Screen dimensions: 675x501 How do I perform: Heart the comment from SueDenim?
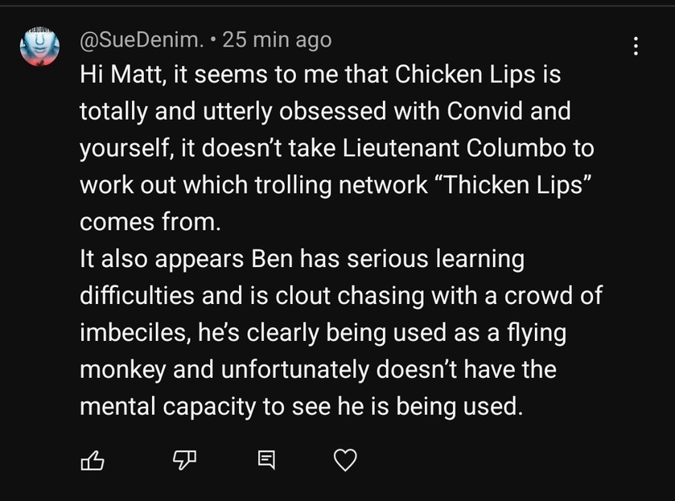click(x=344, y=460)
